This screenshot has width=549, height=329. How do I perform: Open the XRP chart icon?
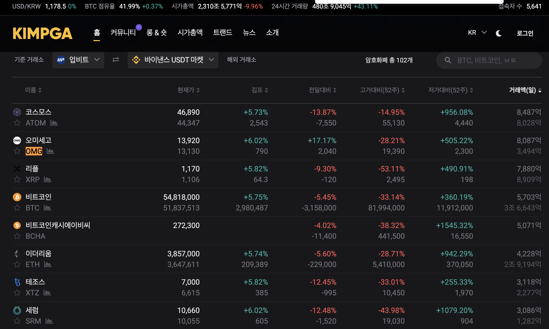[48, 179]
